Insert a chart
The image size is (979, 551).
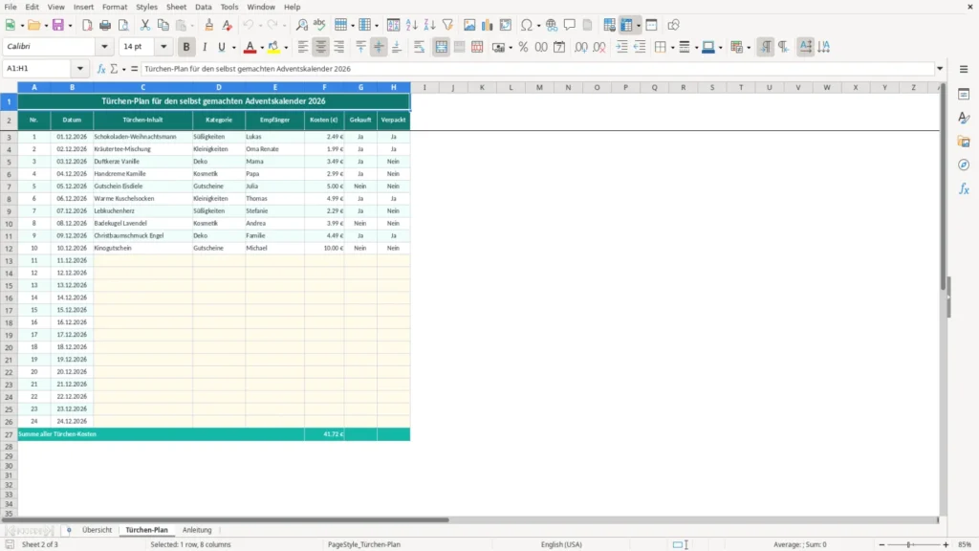(487, 25)
